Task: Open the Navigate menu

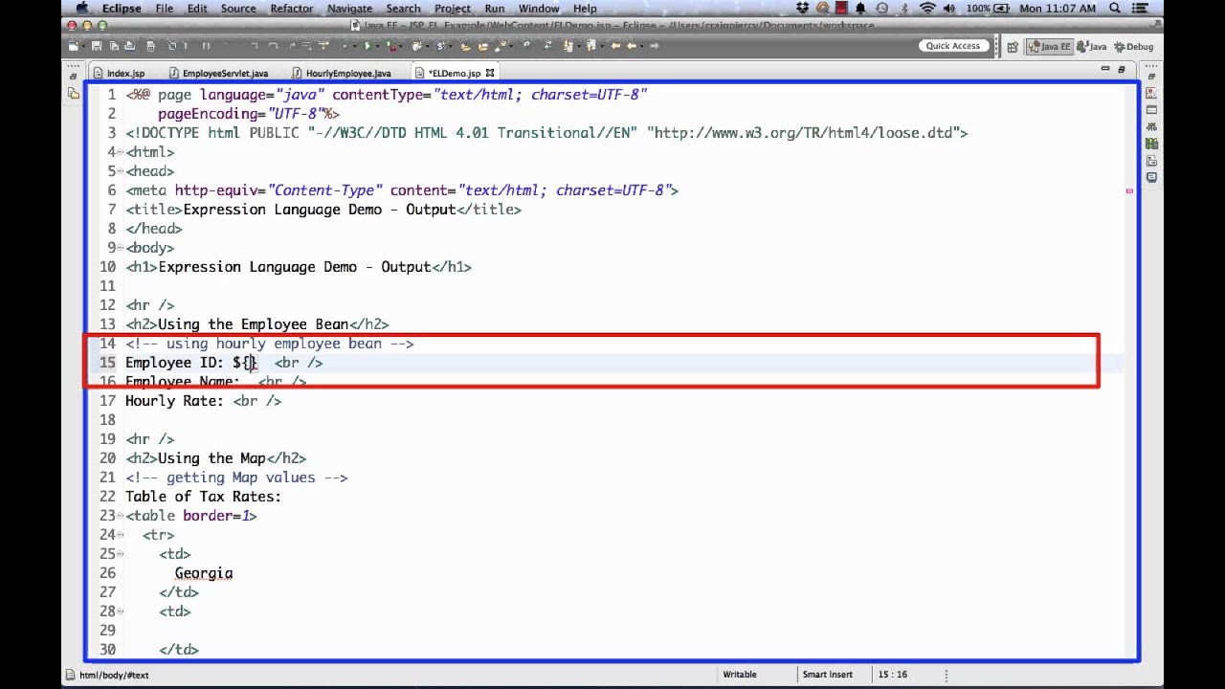Action: (x=350, y=9)
